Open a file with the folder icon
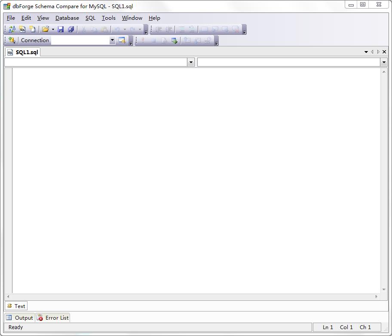This screenshot has height=336, width=392. (45, 29)
